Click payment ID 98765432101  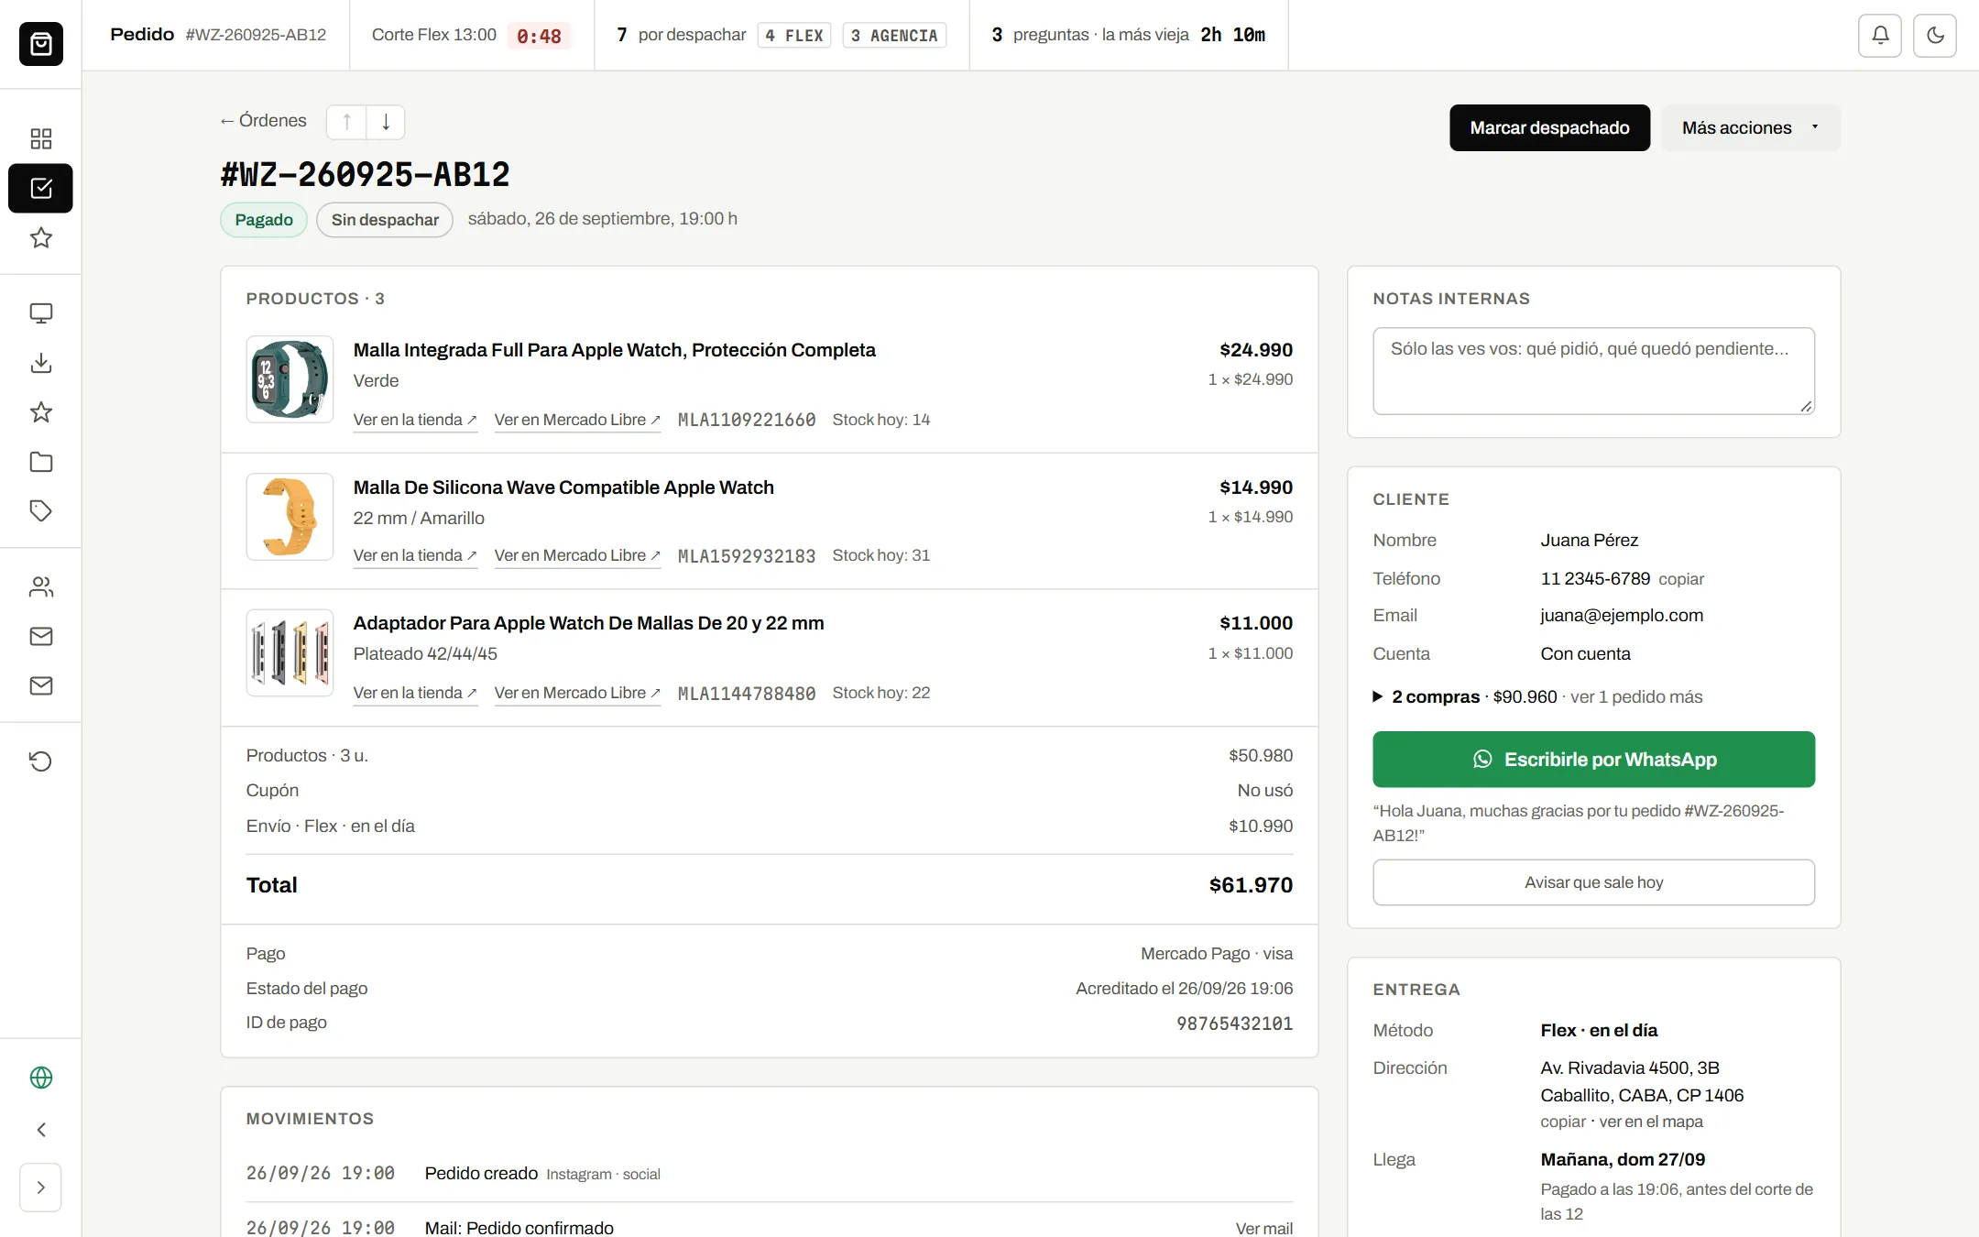click(1234, 1024)
